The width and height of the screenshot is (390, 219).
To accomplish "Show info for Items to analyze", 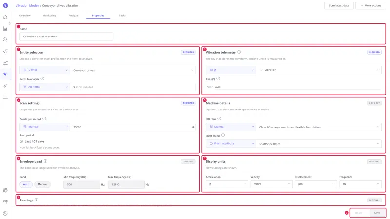I will click(x=42, y=79).
